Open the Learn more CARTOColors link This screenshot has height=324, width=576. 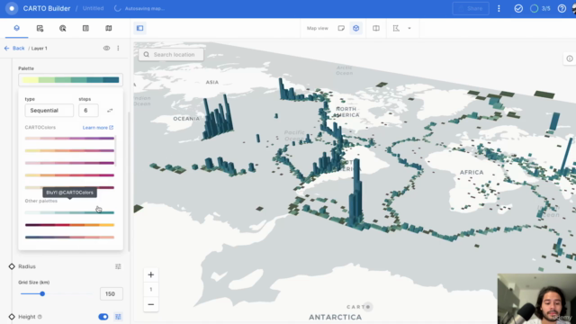[x=98, y=128]
